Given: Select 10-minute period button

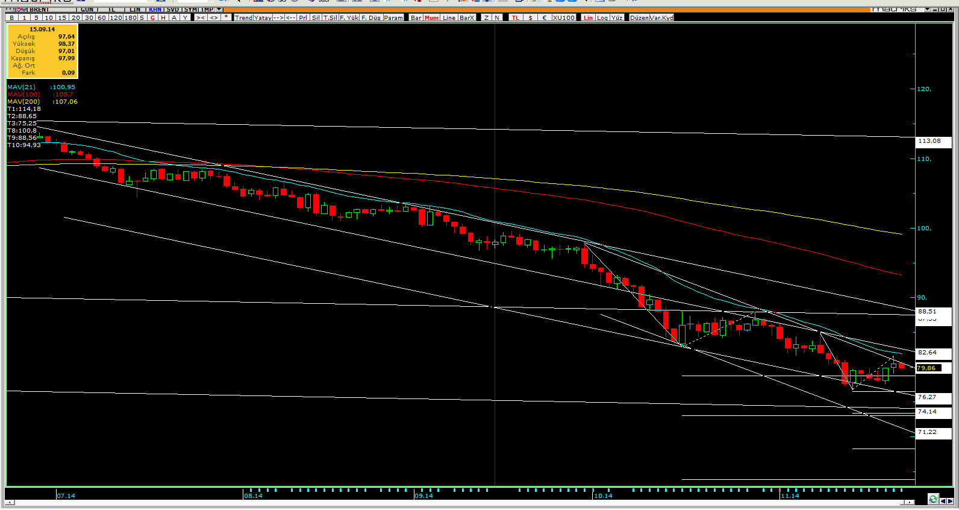Looking at the screenshot, I should tap(49, 17).
